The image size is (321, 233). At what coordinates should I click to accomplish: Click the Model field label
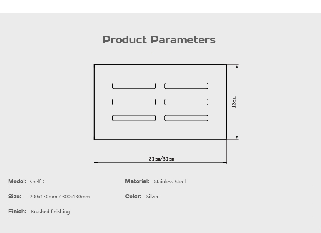17,182
